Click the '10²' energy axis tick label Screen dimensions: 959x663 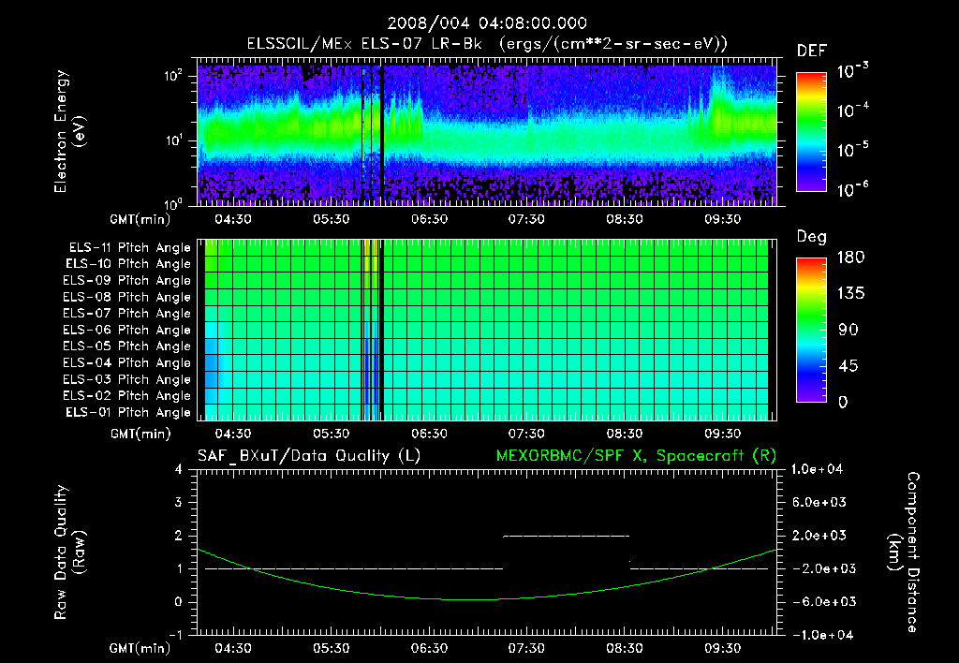click(x=173, y=76)
